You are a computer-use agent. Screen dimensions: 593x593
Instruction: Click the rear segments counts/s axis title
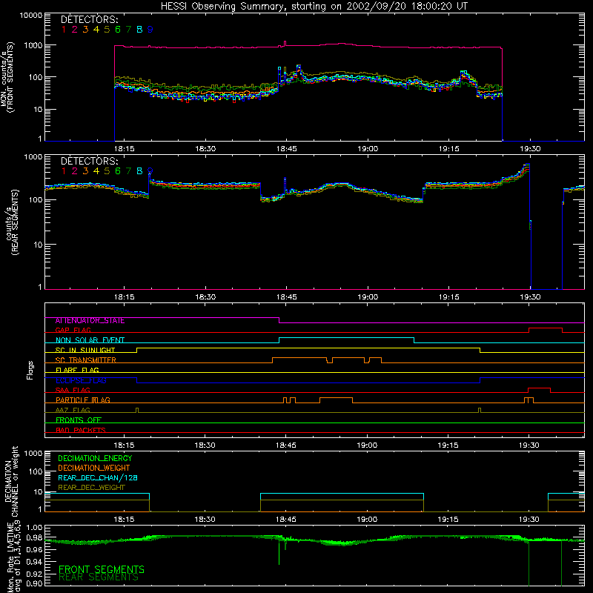point(12,222)
